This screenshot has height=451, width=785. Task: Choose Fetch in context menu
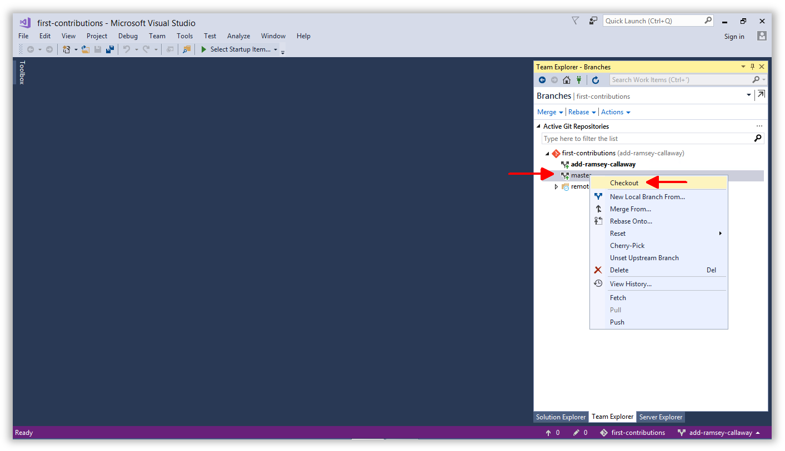[x=658, y=298]
